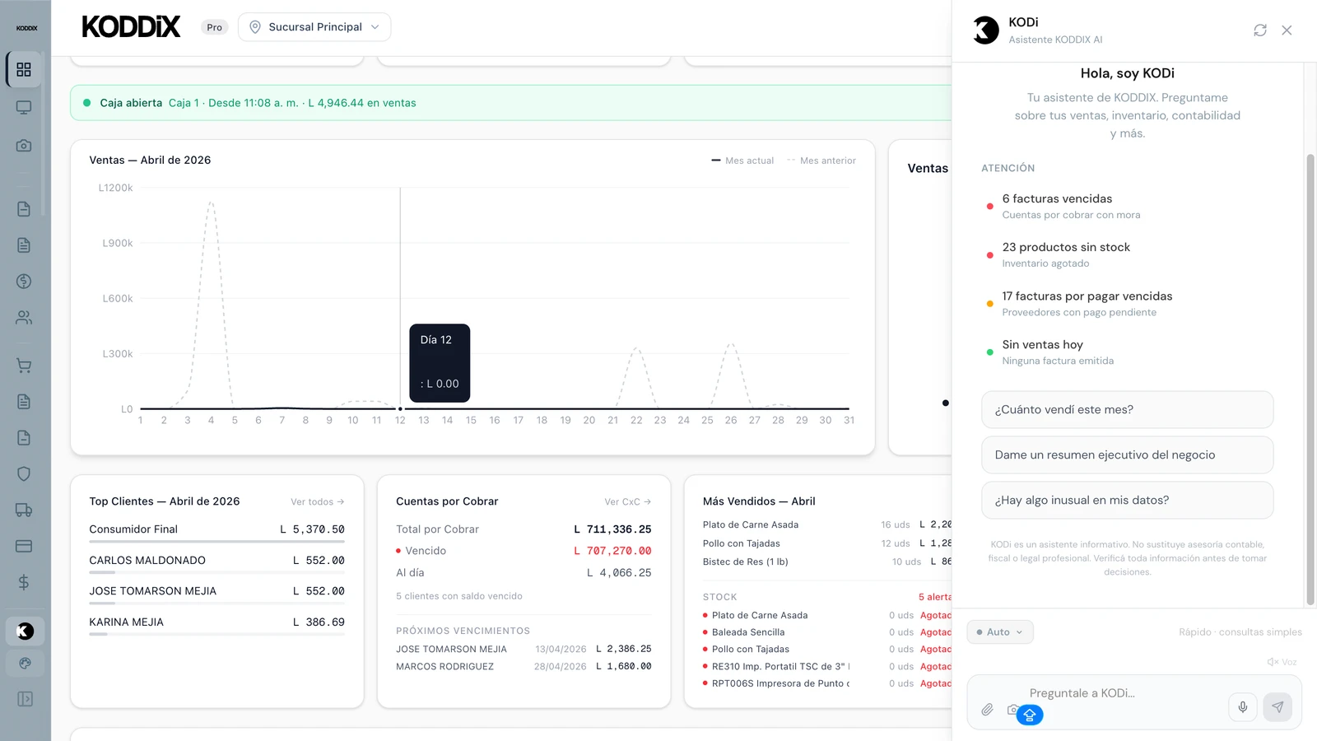Screen dimensions: 1317x741
Task: Toggle the Voz voice output
Action: click(1282, 662)
